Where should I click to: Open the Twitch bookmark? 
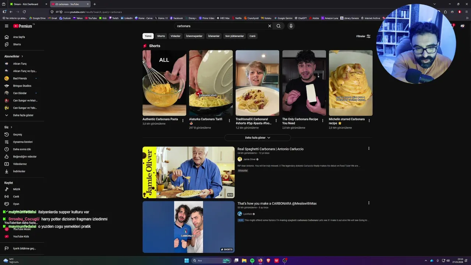114,18
